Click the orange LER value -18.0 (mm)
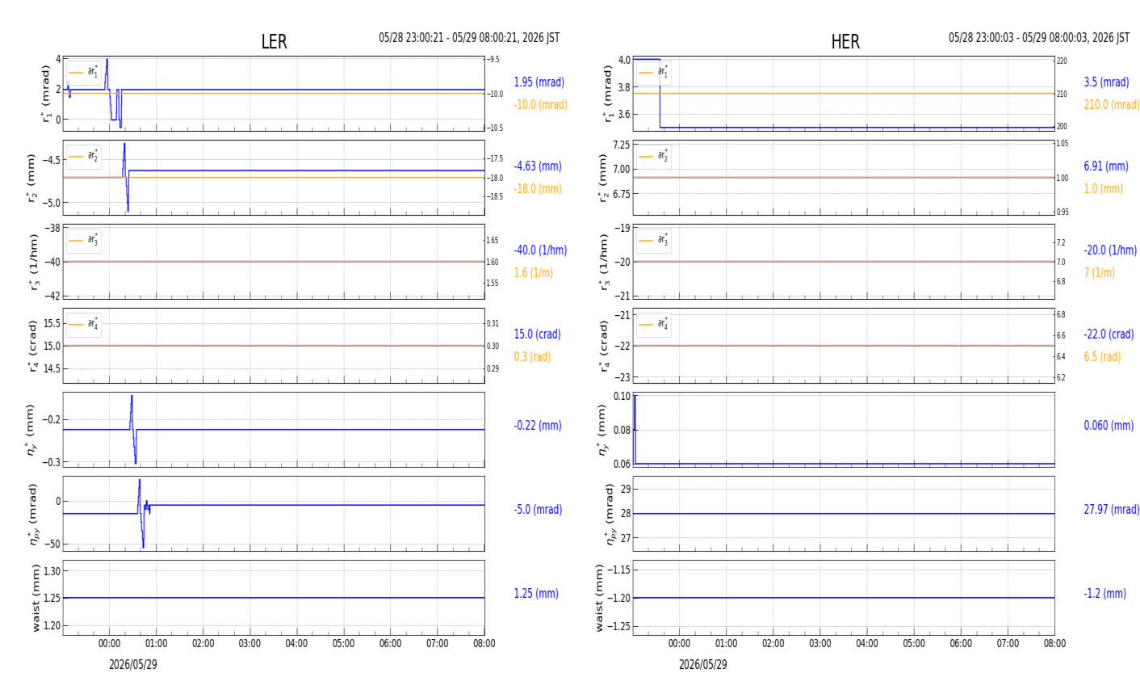Image resolution: width=1140 pixels, height=698 pixels. click(538, 189)
